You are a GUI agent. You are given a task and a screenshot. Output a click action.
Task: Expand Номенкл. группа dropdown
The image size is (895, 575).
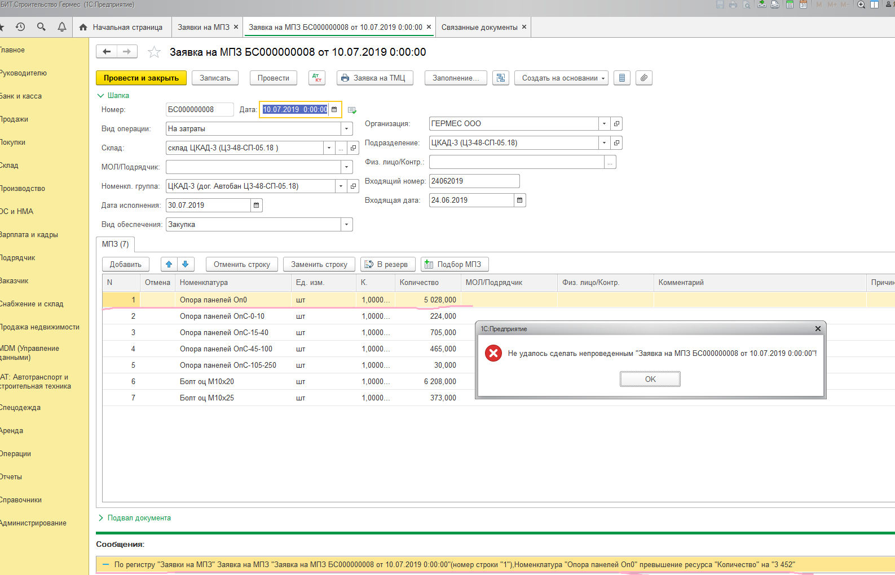[x=341, y=186]
